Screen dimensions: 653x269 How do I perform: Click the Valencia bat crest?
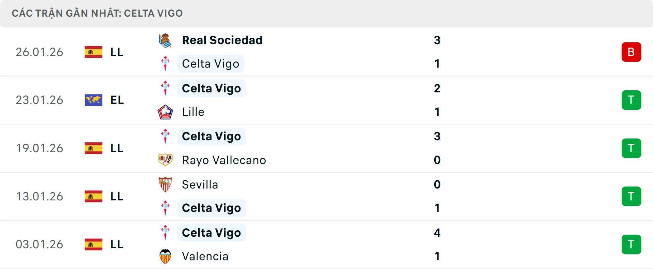pos(166,256)
